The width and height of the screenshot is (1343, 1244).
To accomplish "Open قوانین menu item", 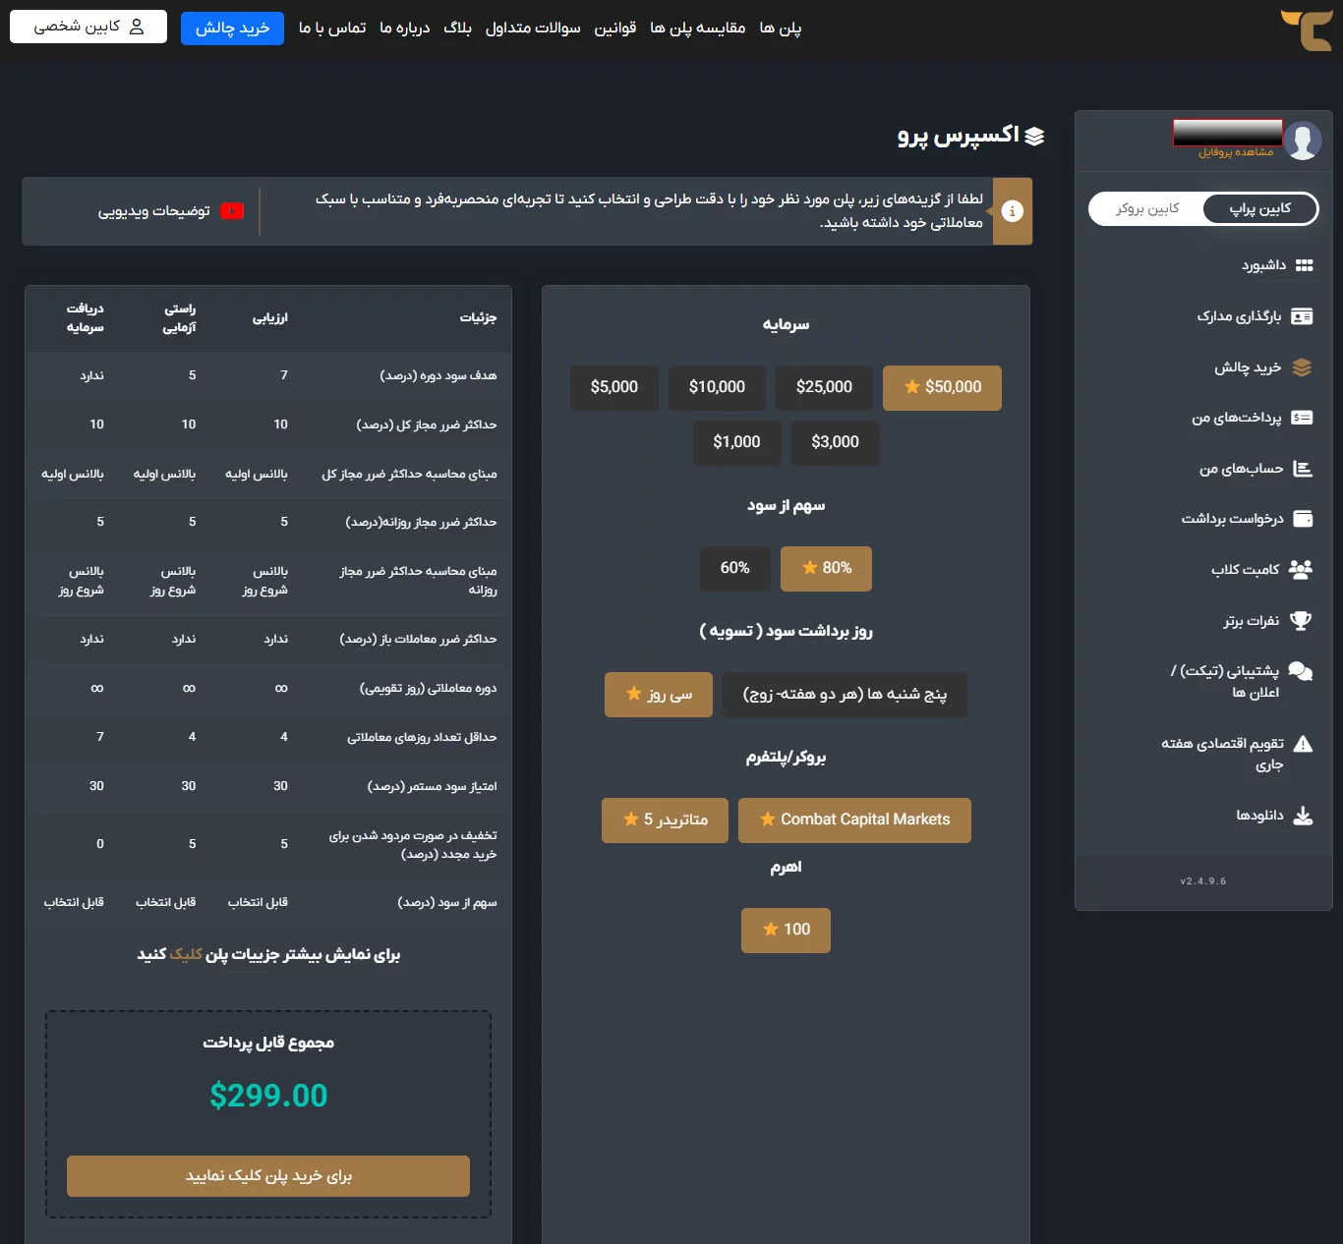I will click(615, 28).
